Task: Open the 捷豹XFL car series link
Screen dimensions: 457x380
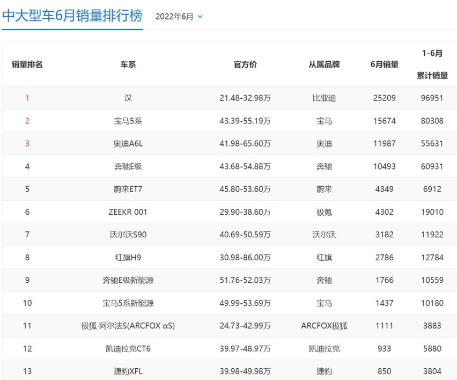Action: [x=128, y=371]
